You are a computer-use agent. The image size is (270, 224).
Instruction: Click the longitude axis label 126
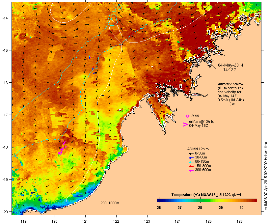[x=240, y=221]
